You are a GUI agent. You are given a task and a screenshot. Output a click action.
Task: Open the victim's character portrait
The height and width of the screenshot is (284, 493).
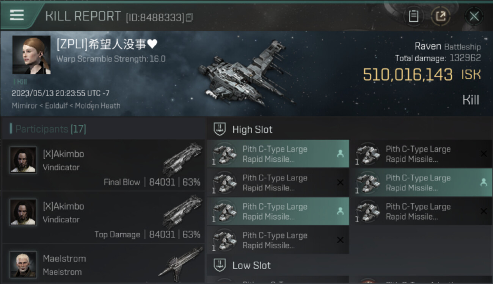(31, 55)
